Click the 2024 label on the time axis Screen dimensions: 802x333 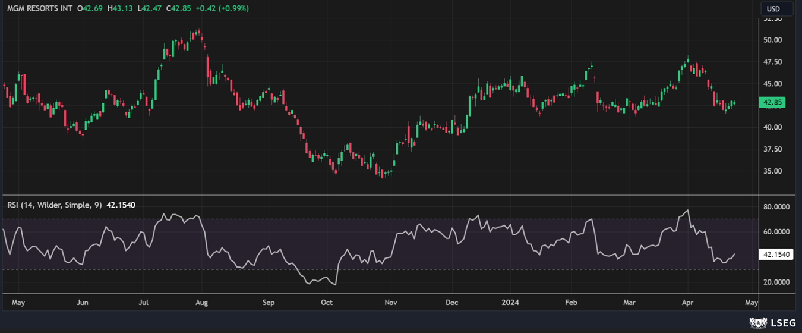[x=509, y=303]
